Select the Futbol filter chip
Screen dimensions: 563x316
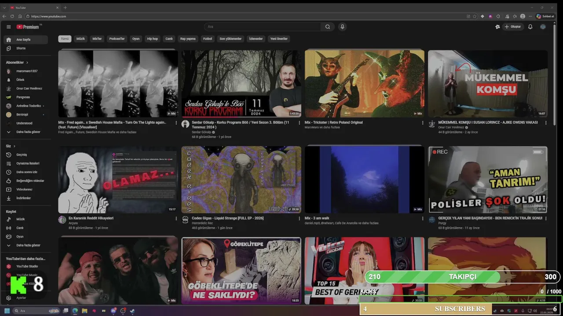pyautogui.click(x=208, y=39)
